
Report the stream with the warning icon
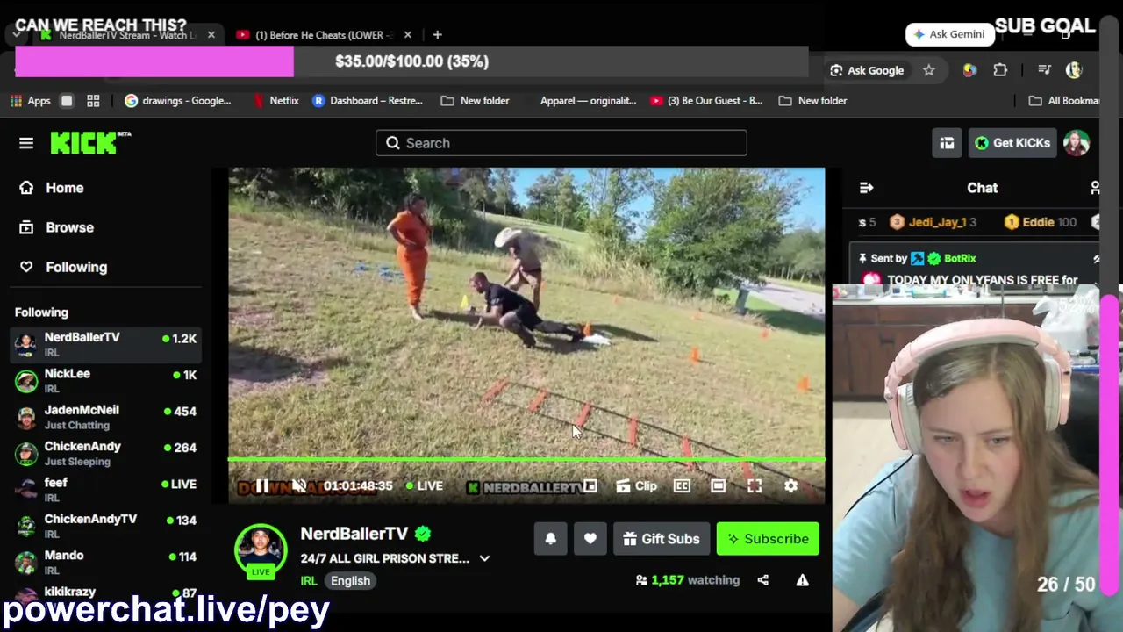[x=802, y=580]
